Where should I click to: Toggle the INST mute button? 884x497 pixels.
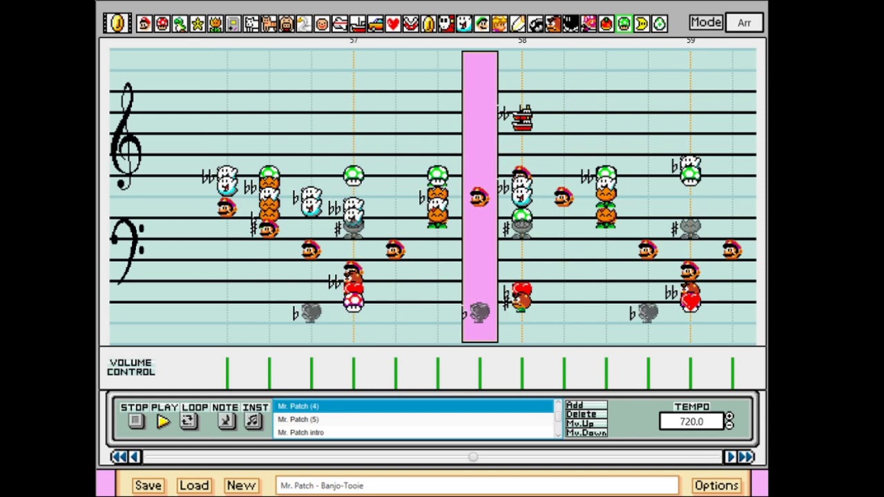253,421
